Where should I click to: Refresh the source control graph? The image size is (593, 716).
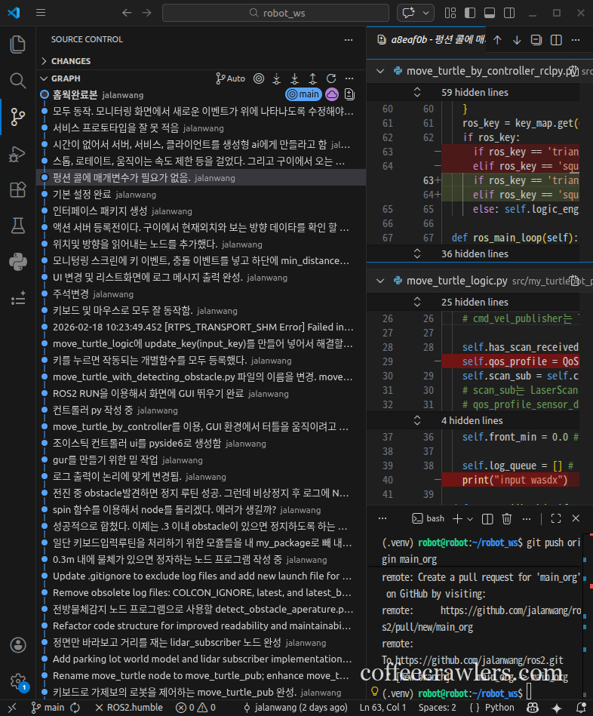pyautogui.click(x=330, y=78)
